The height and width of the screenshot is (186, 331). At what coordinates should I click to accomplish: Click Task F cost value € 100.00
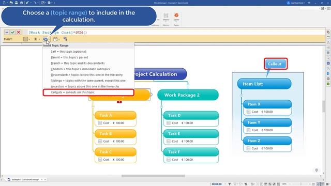click(x=187, y=160)
